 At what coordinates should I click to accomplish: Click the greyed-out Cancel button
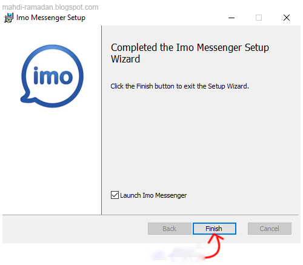pos(270,229)
